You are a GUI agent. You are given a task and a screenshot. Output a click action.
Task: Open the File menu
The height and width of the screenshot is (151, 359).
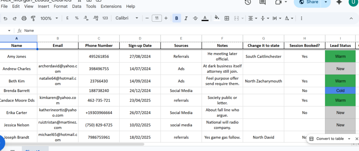[x=4, y=6]
